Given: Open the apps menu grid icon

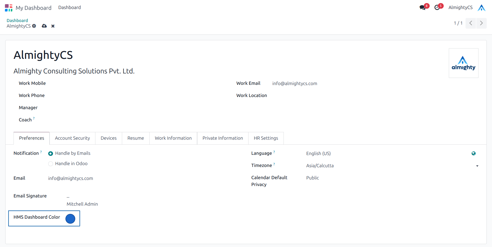Looking at the screenshot, I should coord(8,8).
